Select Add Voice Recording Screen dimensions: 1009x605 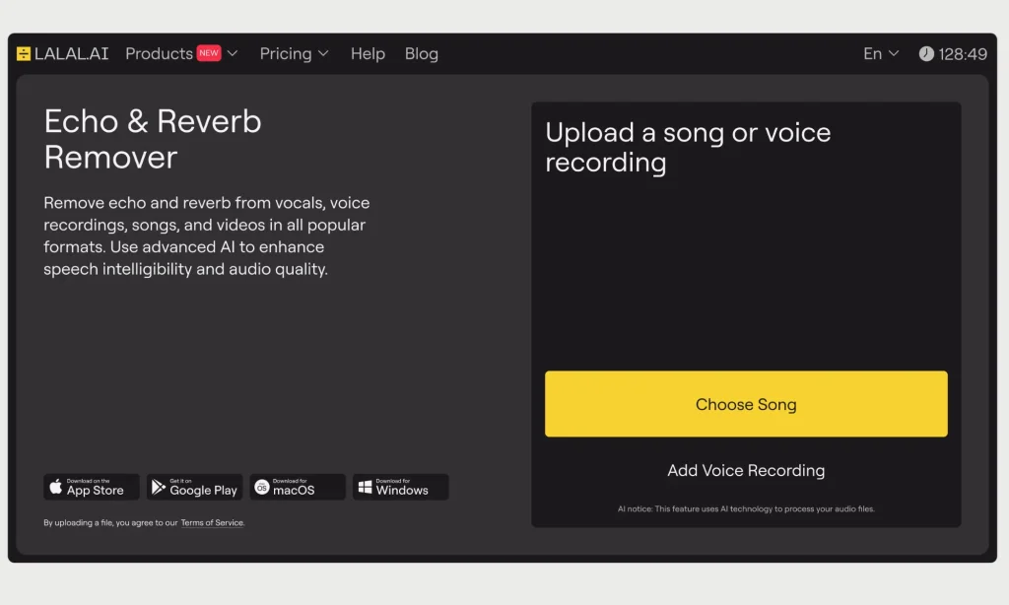(746, 470)
